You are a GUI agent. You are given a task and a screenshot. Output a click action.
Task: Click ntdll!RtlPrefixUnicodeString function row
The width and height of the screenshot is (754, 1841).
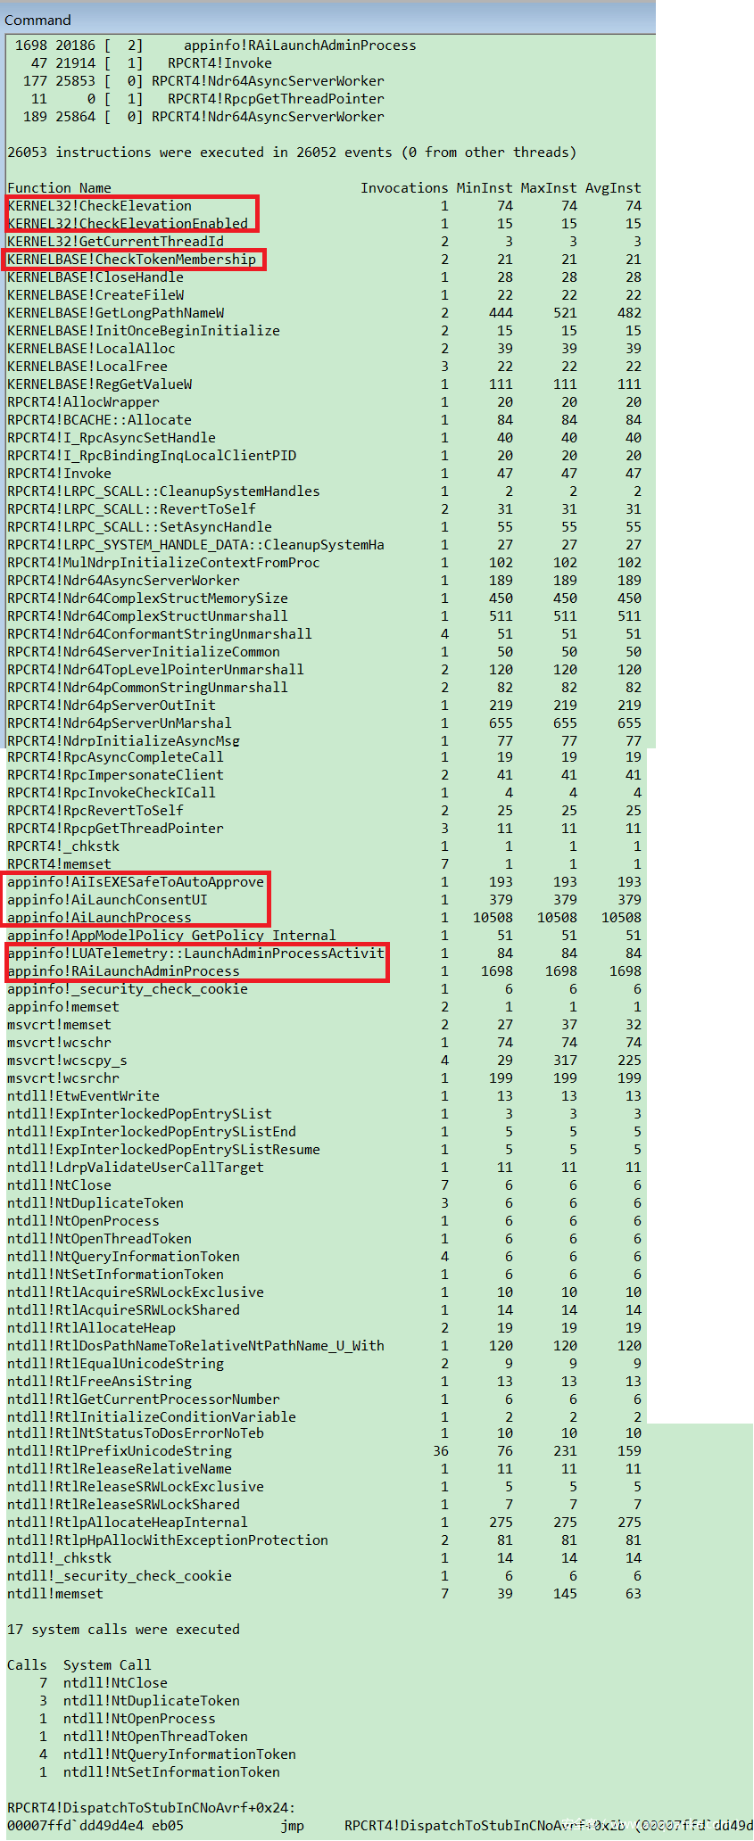[324, 1450]
